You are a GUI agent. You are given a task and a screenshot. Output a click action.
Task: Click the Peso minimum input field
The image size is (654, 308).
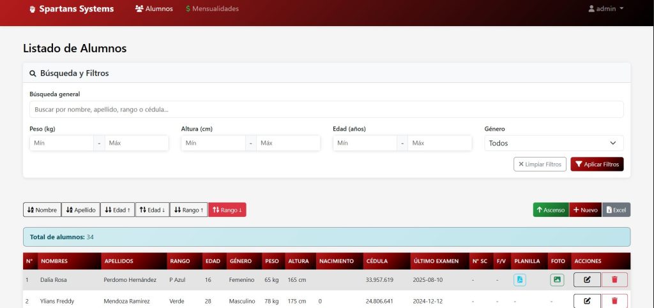tap(61, 143)
